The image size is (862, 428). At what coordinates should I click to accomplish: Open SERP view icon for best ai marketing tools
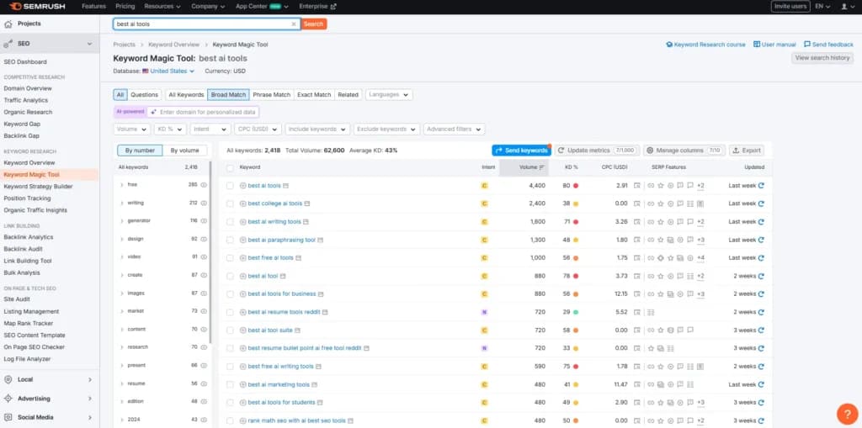(x=315, y=384)
